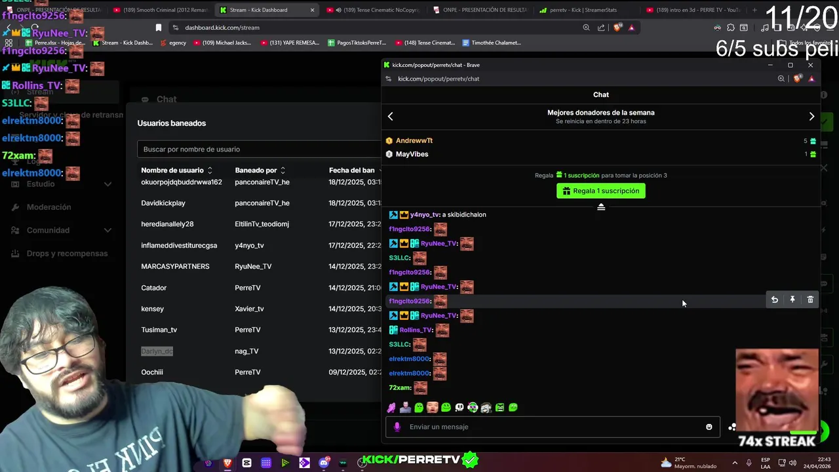The width and height of the screenshot is (839, 472).
Task: Click banned user Tusiman_tv
Action: coord(159,330)
